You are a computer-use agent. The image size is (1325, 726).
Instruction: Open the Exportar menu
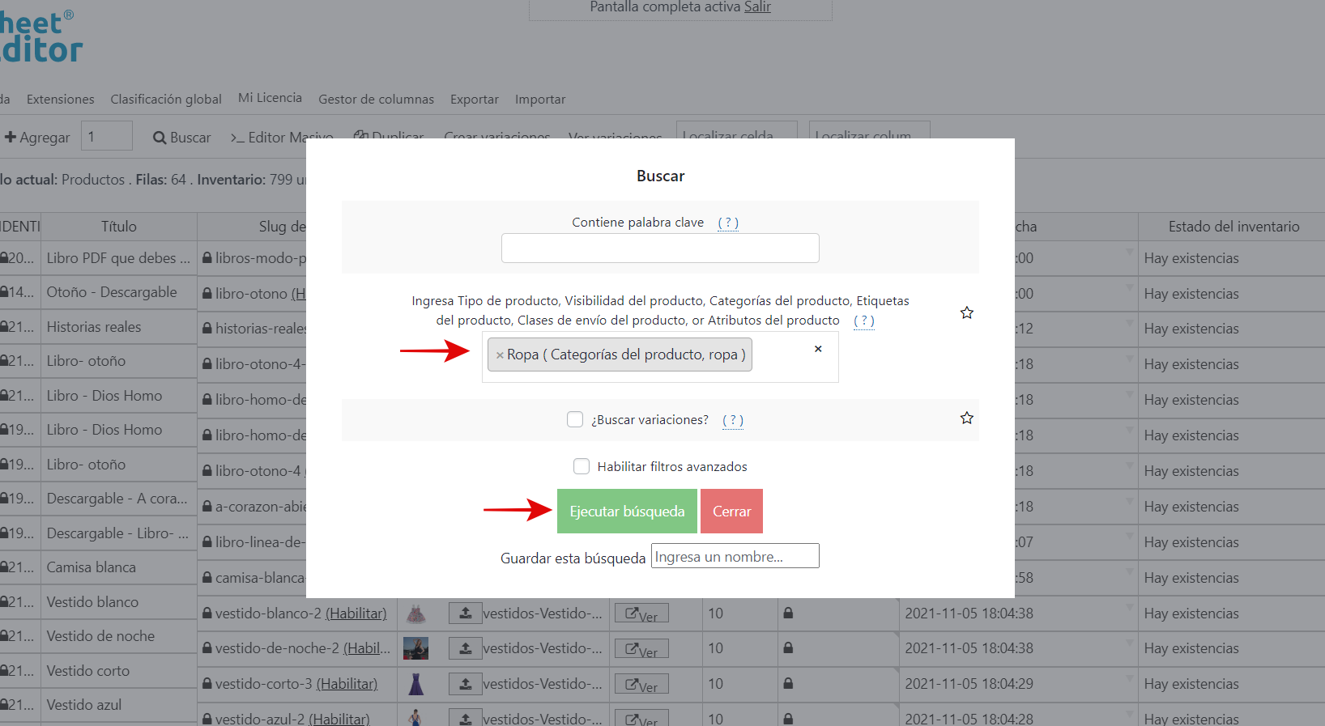click(x=474, y=100)
